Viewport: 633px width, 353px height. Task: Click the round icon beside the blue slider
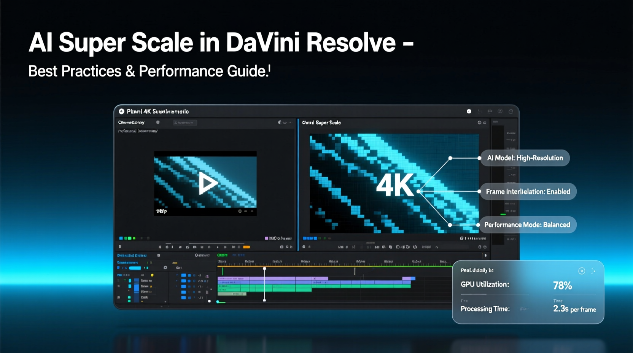pyautogui.click(x=165, y=268)
